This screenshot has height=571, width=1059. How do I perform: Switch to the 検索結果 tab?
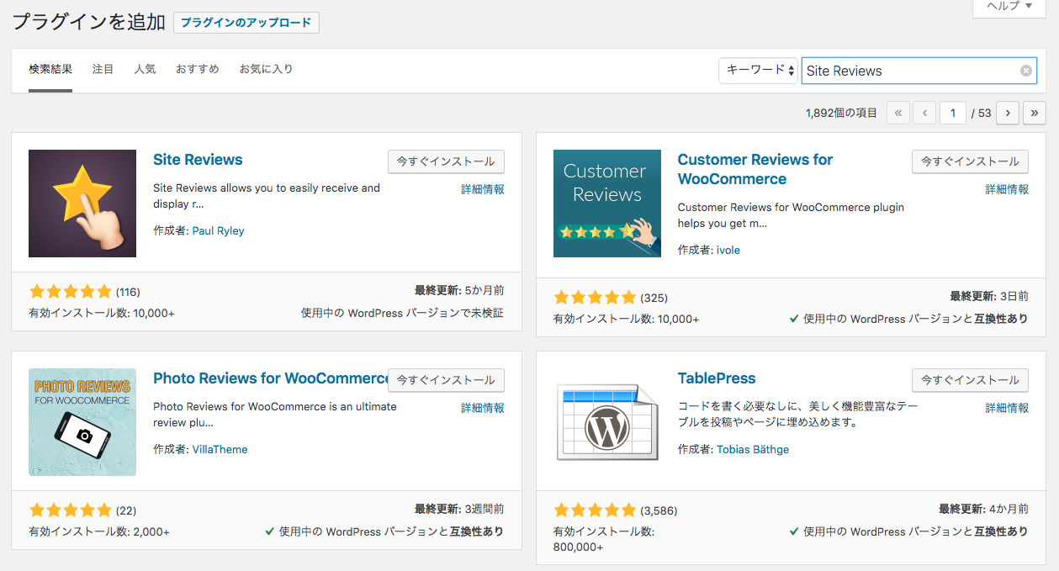click(50, 69)
